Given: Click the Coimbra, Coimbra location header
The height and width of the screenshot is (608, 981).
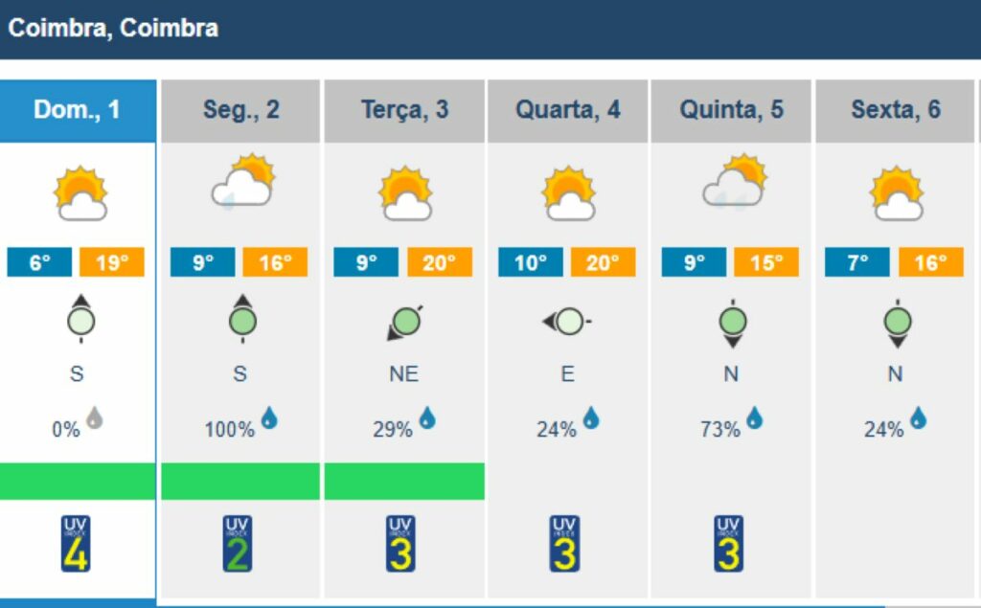Looking at the screenshot, I should coord(113,28).
